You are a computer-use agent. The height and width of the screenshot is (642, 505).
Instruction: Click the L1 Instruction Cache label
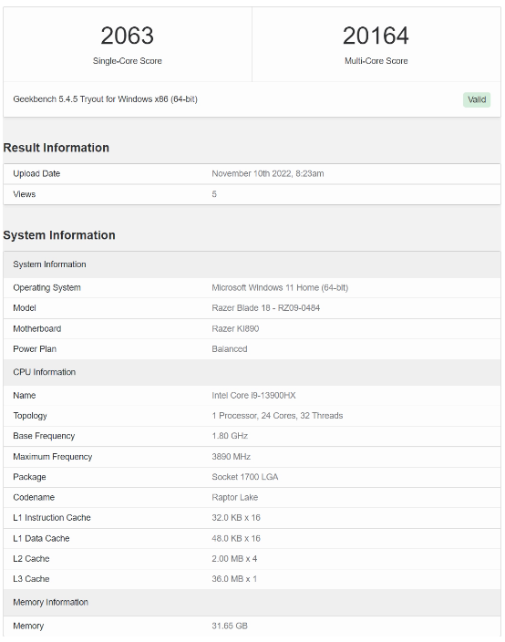tap(52, 518)
